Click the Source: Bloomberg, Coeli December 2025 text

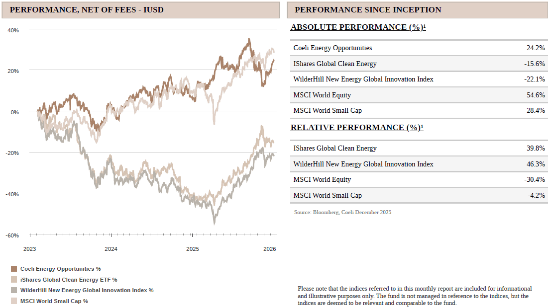pos(342,213)
